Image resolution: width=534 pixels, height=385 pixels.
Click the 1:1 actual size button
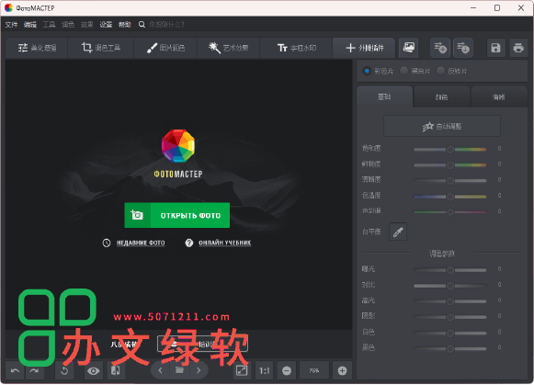[x=265, y=370]
